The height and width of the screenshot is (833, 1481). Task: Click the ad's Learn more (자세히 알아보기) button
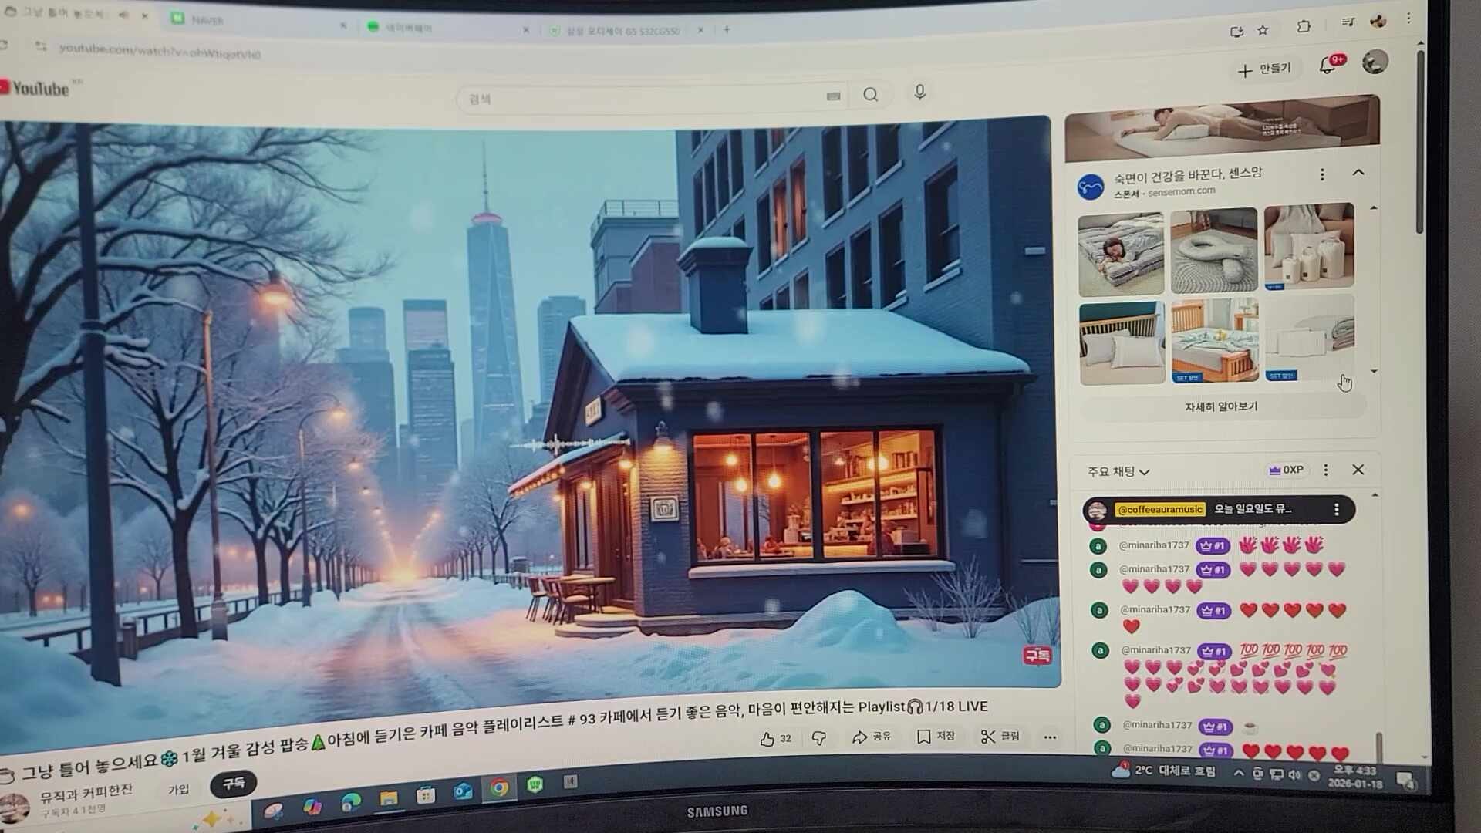coord(1221,406)
